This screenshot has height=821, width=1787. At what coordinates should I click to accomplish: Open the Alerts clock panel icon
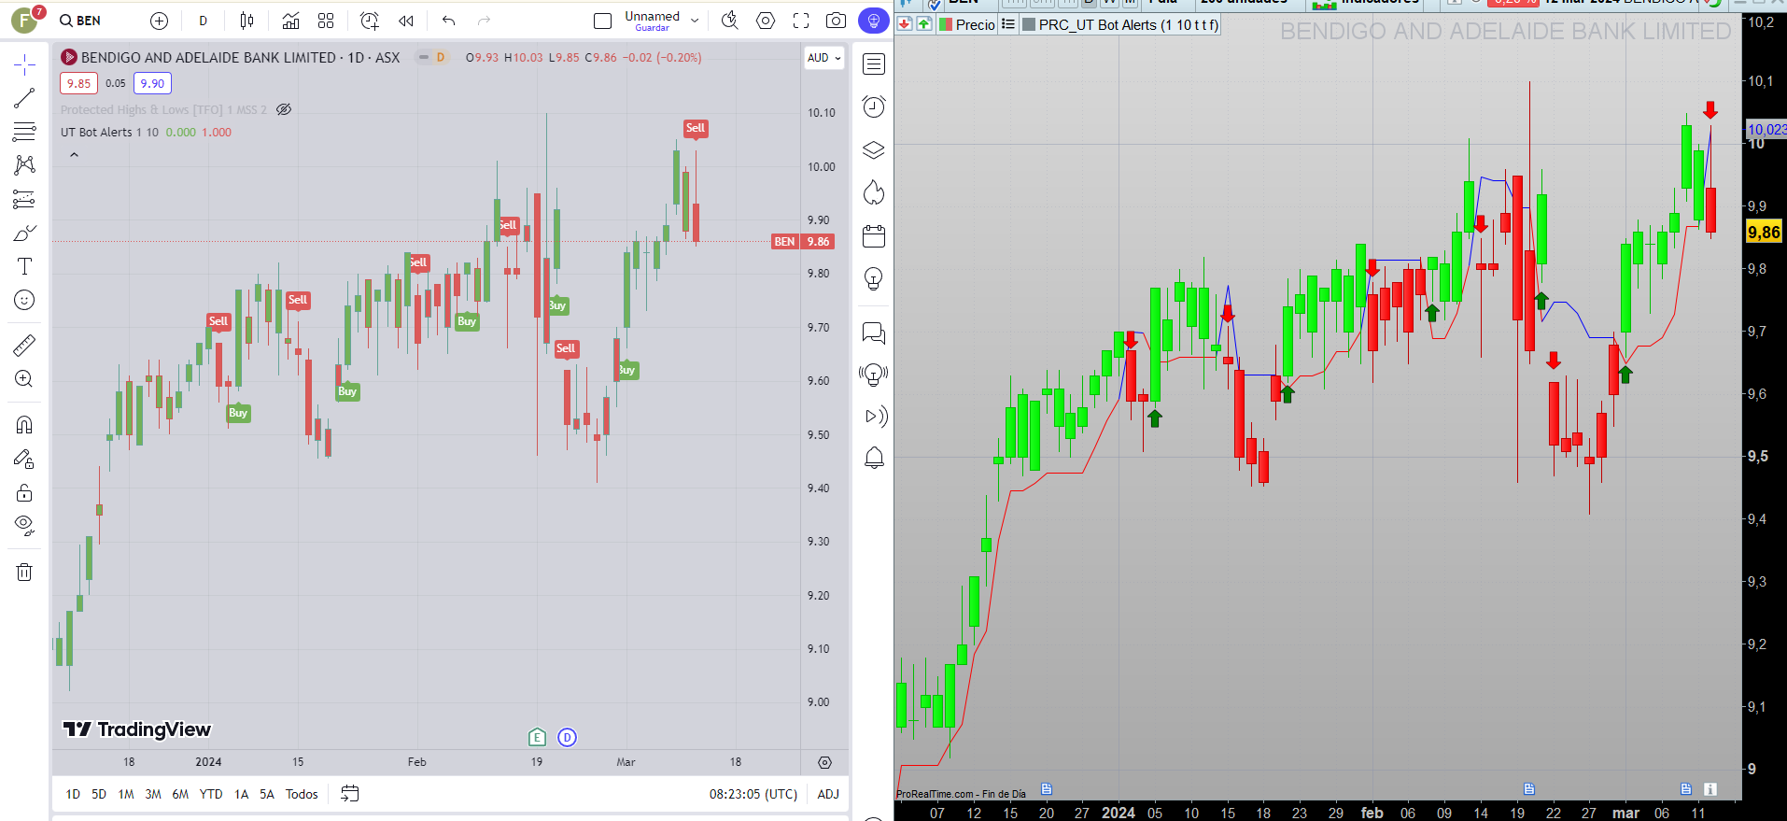point(874,106)
